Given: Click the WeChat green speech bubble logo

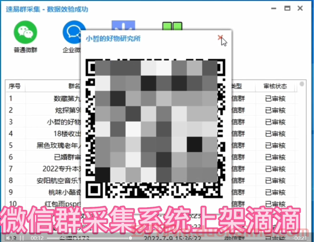Looking at the screenshot, I should coord(25,32).
